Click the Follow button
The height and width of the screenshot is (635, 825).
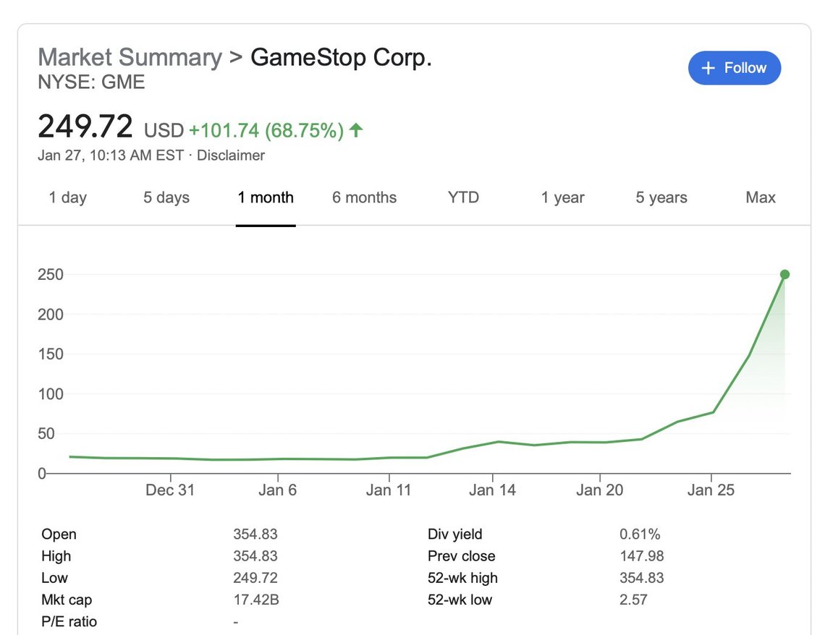(x=734, y=68)
